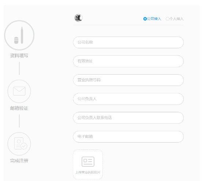
Task: Click the envelope icon for 邮箱验证
Action: coord(19,91)
